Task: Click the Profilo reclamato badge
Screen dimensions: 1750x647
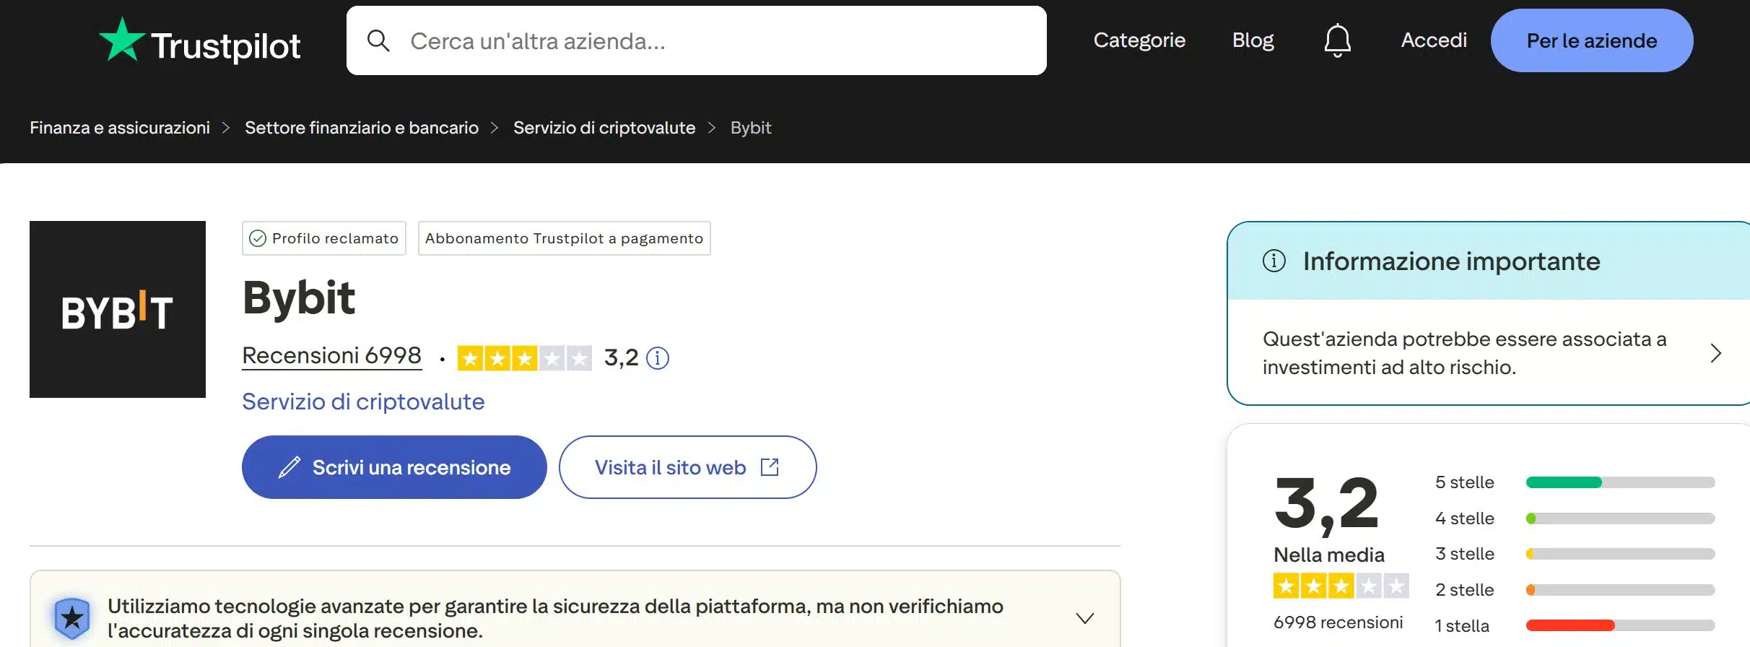Action: click(323, 238)
